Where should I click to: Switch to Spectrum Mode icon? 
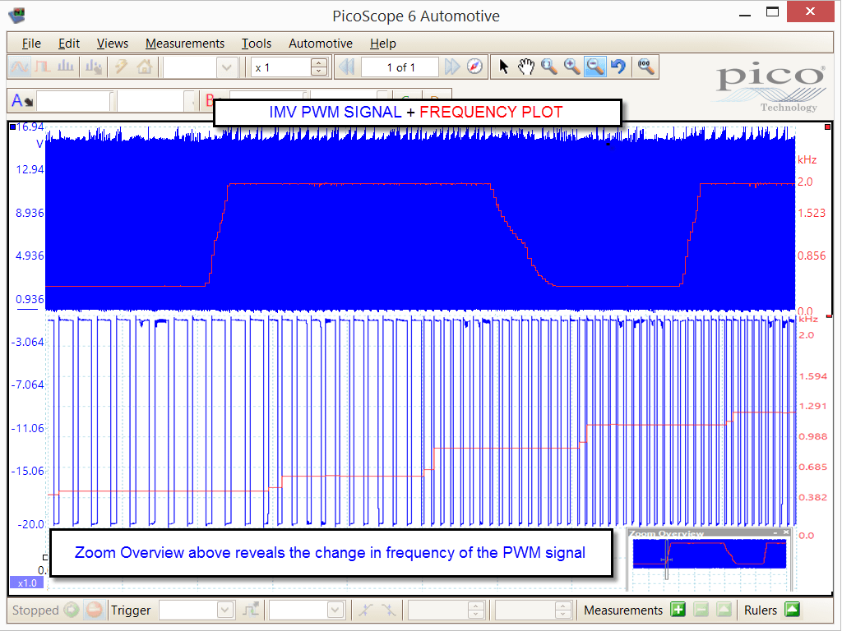66,67
